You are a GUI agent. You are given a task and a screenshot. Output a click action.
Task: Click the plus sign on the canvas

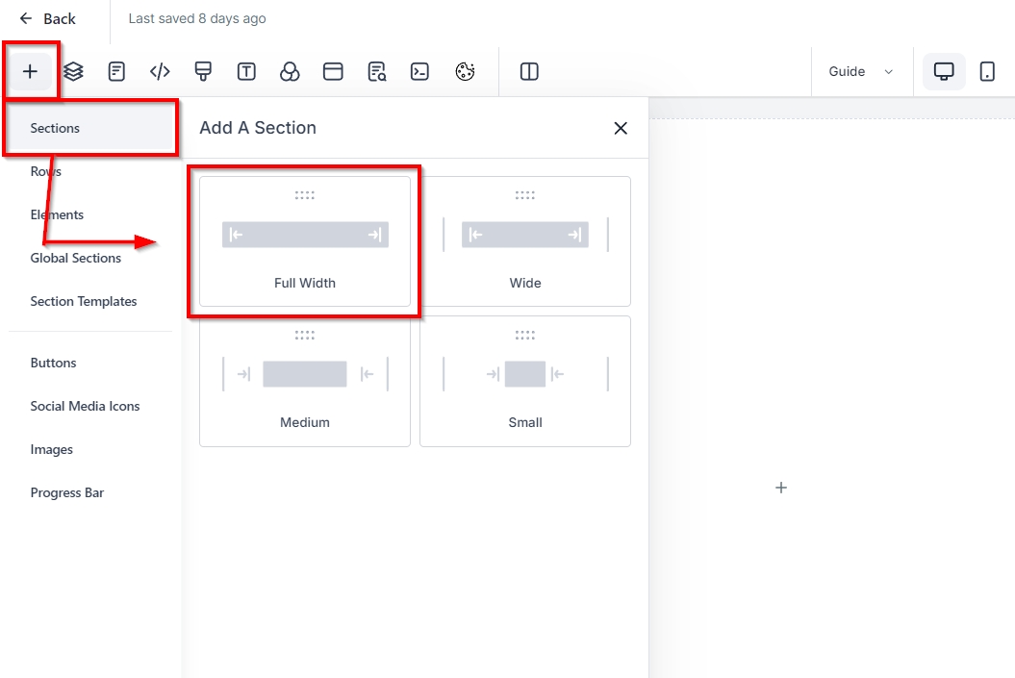click(781, 488)
